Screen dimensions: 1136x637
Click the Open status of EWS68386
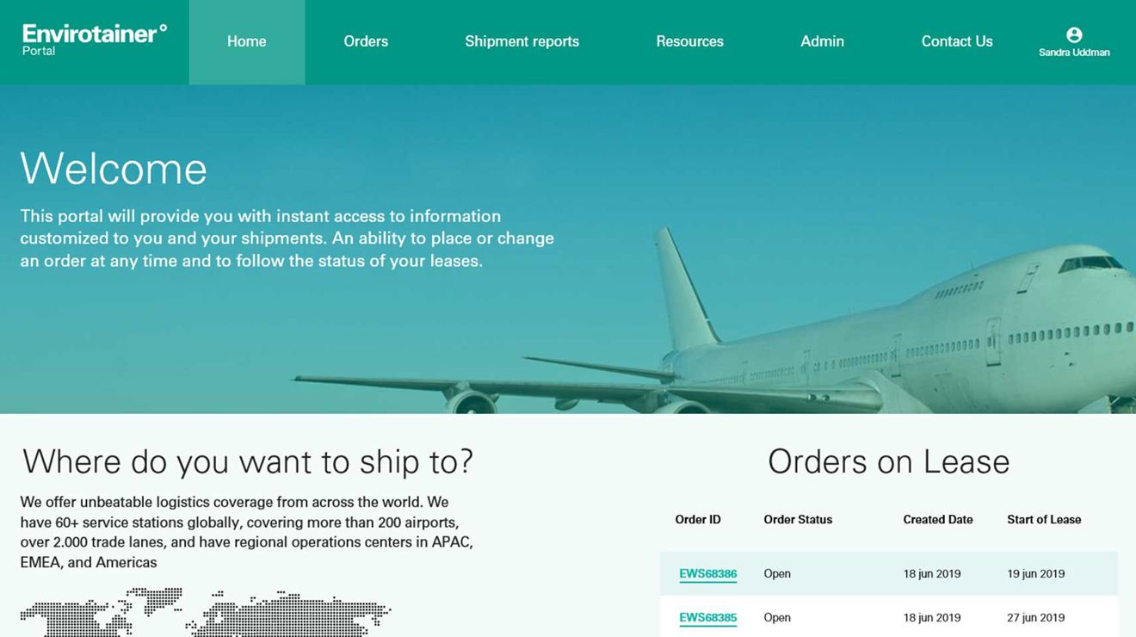(x=777, y=574)
